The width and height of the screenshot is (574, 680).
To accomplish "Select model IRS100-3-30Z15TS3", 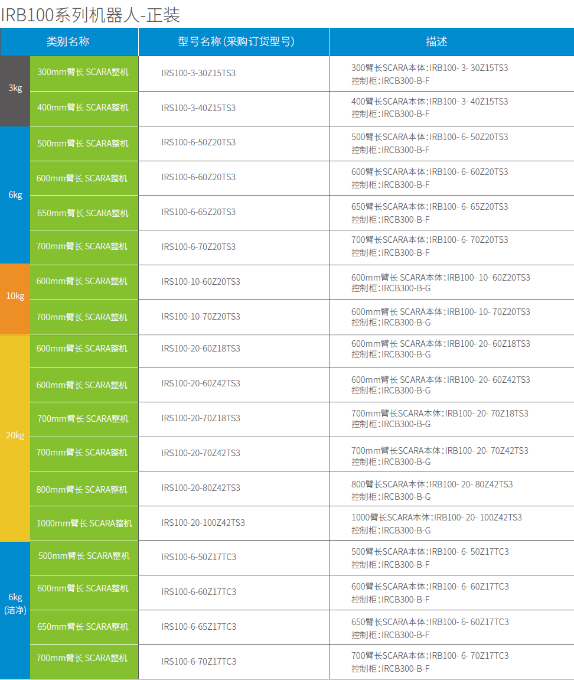I will point(198,73).
